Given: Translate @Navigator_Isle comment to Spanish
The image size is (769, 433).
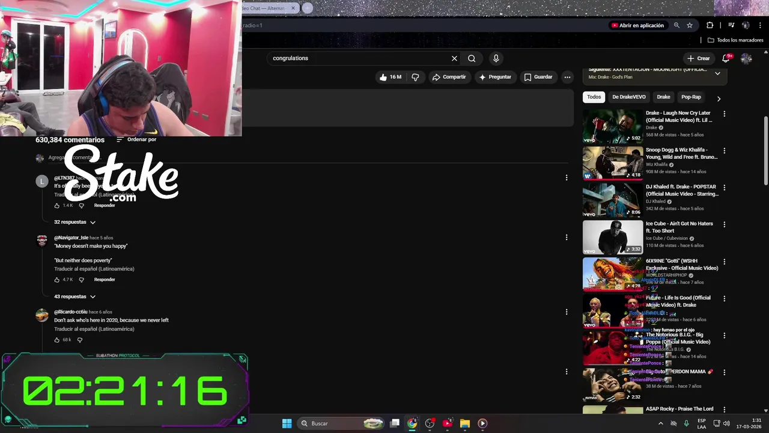Looking at the screenshot, I should (x=94, y=269).
